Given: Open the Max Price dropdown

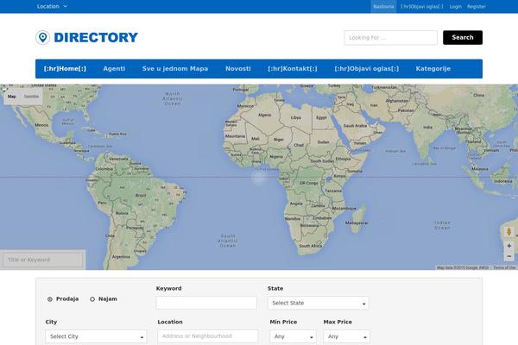Looking at the screenshot, I should [346, 336].
